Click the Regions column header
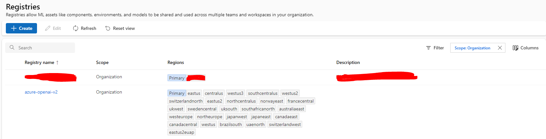The height and width of the screenshot is (139, 546). (176, 62)
